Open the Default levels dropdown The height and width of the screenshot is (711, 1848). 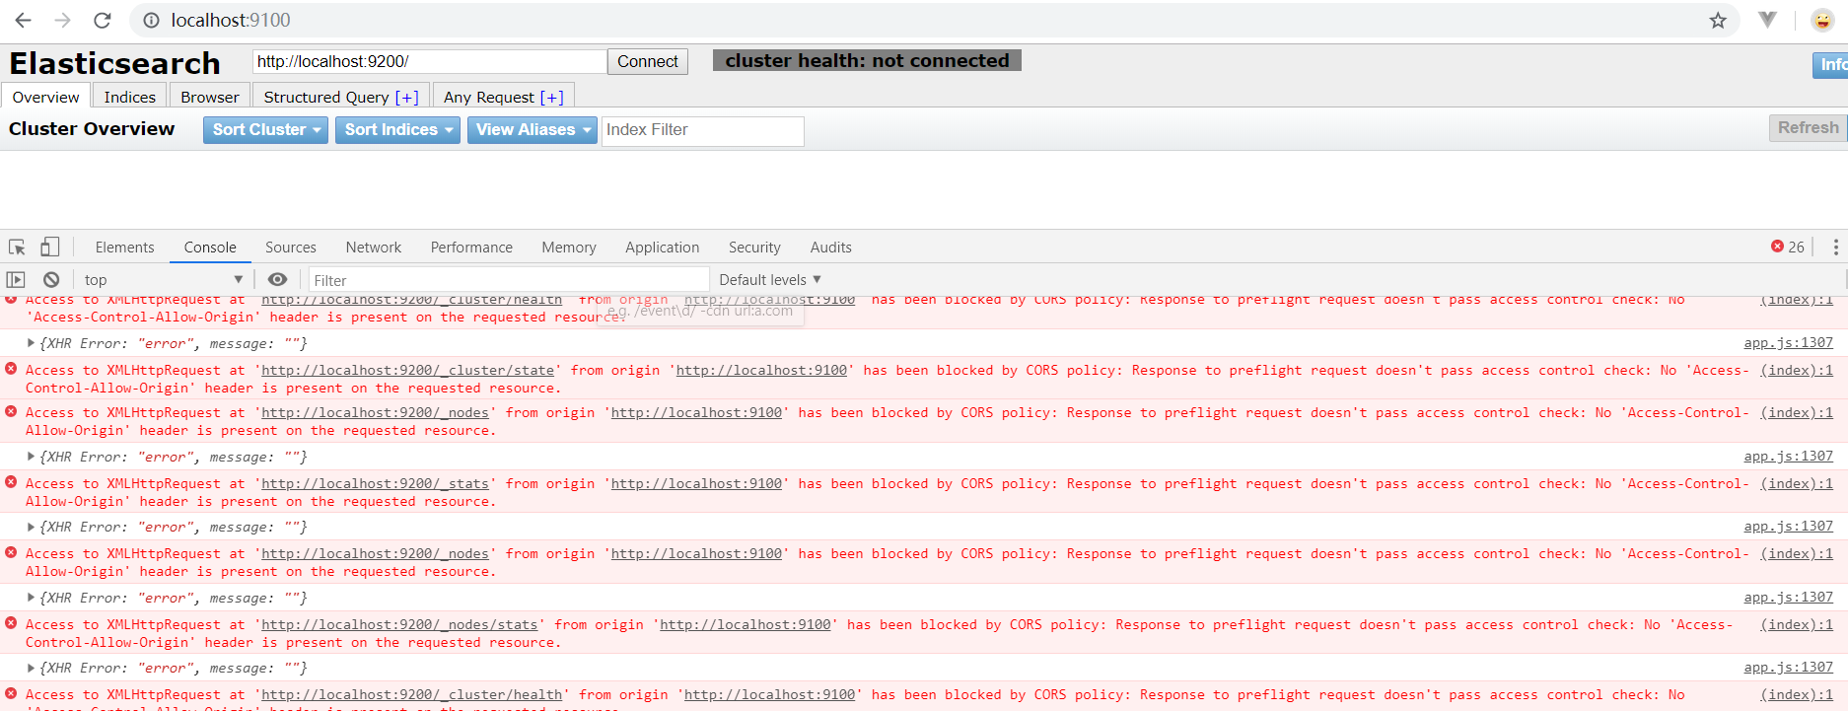770,280
